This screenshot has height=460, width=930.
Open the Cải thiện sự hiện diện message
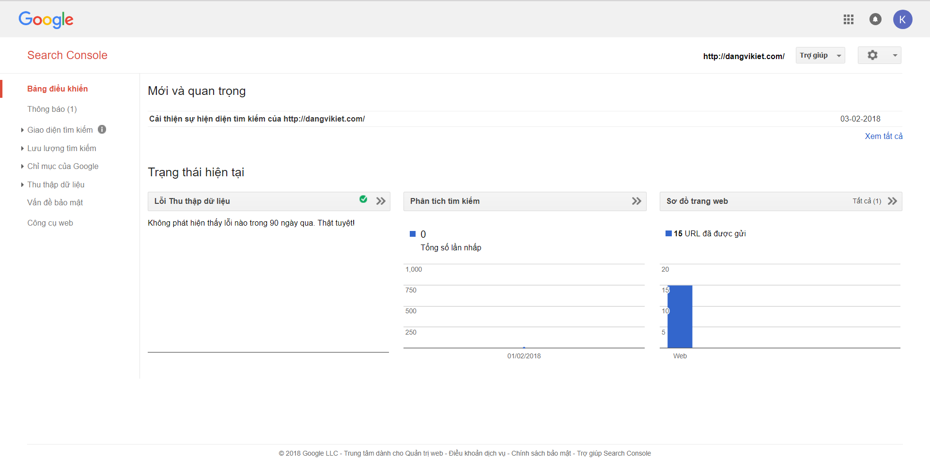(x=257, y=119)
